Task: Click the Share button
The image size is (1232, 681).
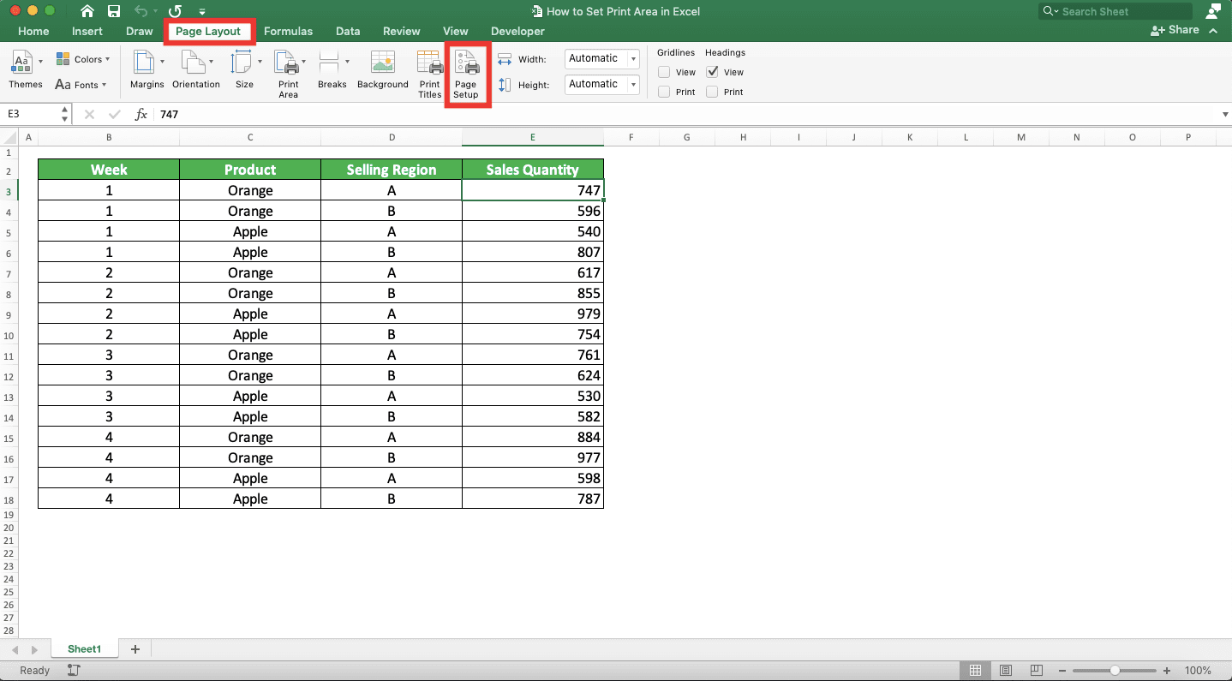Action: (1175, 29)
